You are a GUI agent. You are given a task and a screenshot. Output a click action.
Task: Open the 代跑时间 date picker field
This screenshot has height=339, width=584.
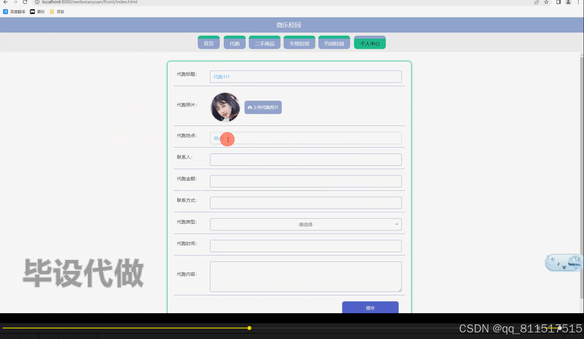[x=305, y=246]
